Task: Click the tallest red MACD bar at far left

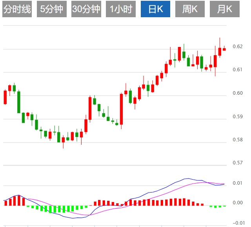Action: 19,200
